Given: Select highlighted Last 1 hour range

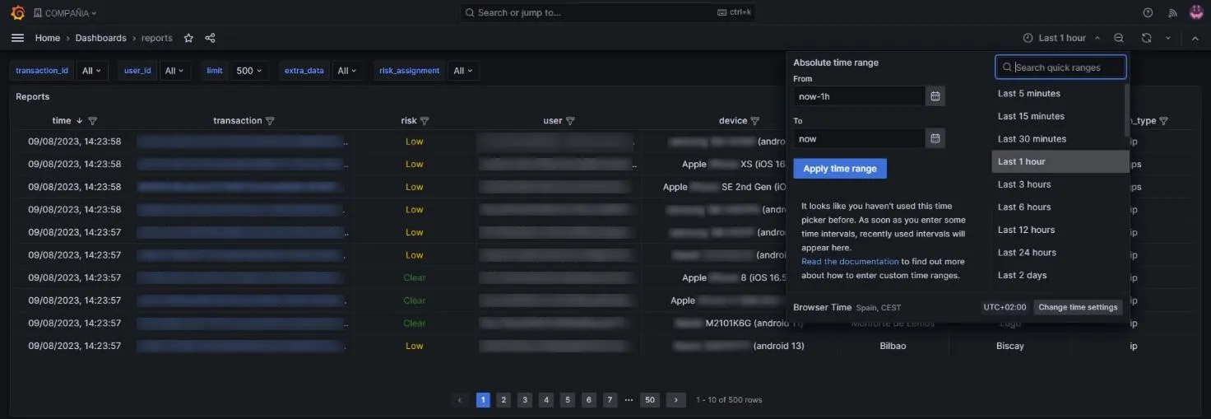Looking at the screenshot, I should [x=1059, y=161].
